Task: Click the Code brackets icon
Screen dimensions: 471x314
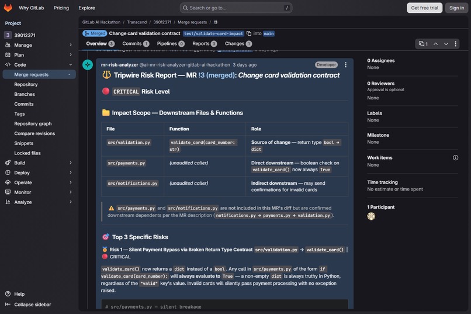Action: [8, 64]
